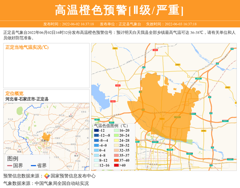Image resolution: width=240 pixels, height=188 pixels.
Task: Select the dark blue -12 legend swatch
Action: pyautogui.click(x=96, y=131)
